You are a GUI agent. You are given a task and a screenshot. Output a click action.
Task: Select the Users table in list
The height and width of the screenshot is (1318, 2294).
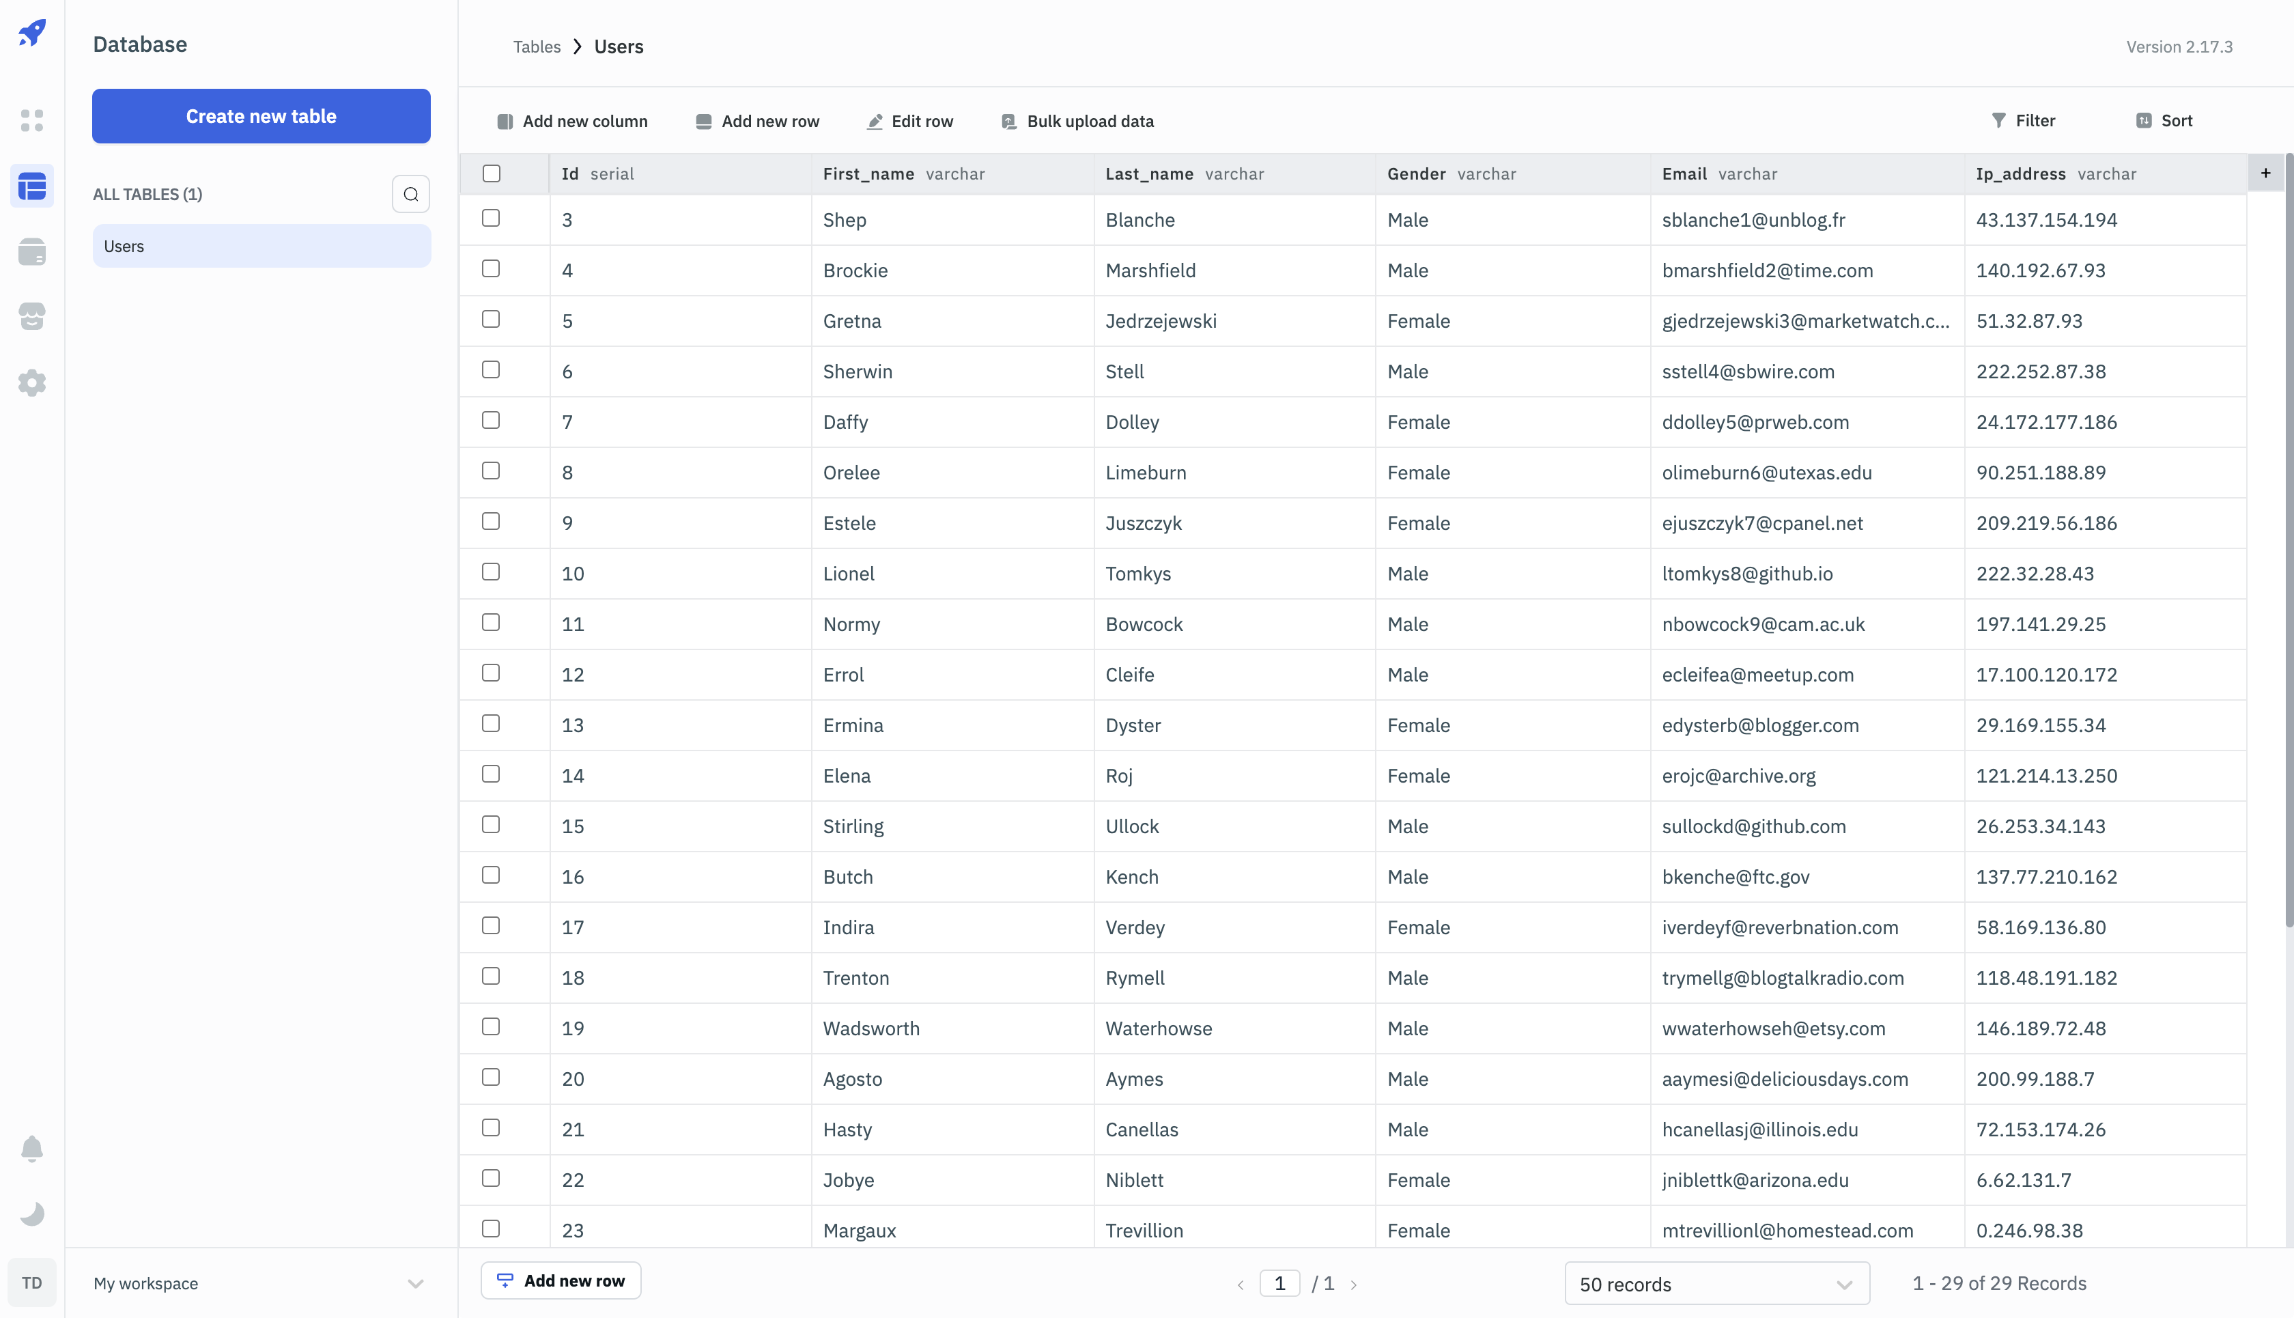point(261,247)
